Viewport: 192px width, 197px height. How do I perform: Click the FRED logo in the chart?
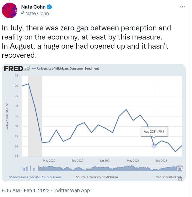coord(14,69)
